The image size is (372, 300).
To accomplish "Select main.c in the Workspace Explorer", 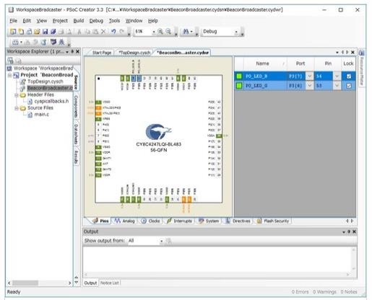I will coord(41,115).
